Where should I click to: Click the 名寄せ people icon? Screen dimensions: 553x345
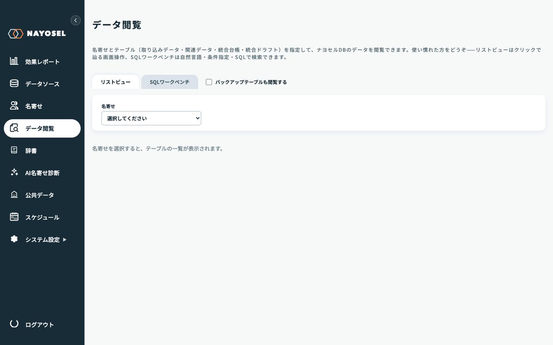[14, 106]
